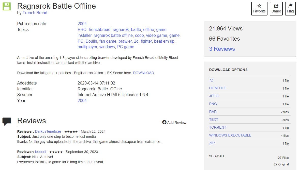This screenshot has height=170, width=298.
Task: Click the Reviews speech bubble icon
Action: (x=7, y=122)
